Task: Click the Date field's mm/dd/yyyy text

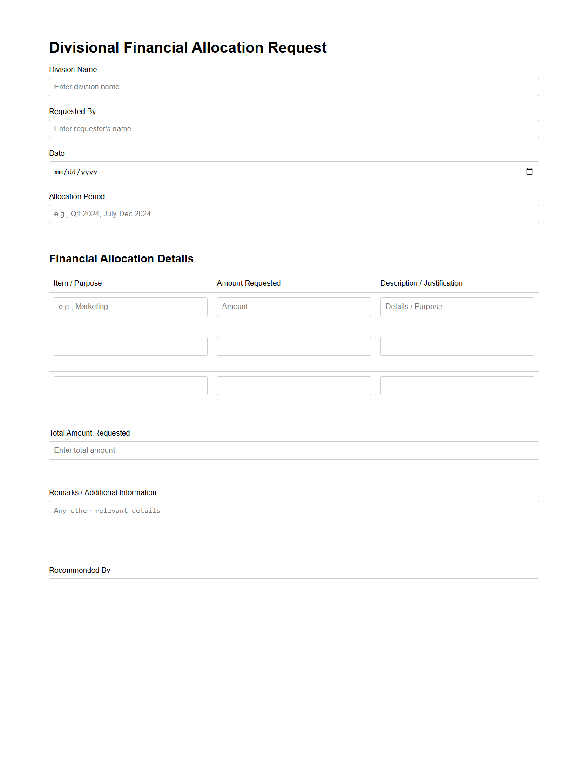Action: tap(76, 172)
